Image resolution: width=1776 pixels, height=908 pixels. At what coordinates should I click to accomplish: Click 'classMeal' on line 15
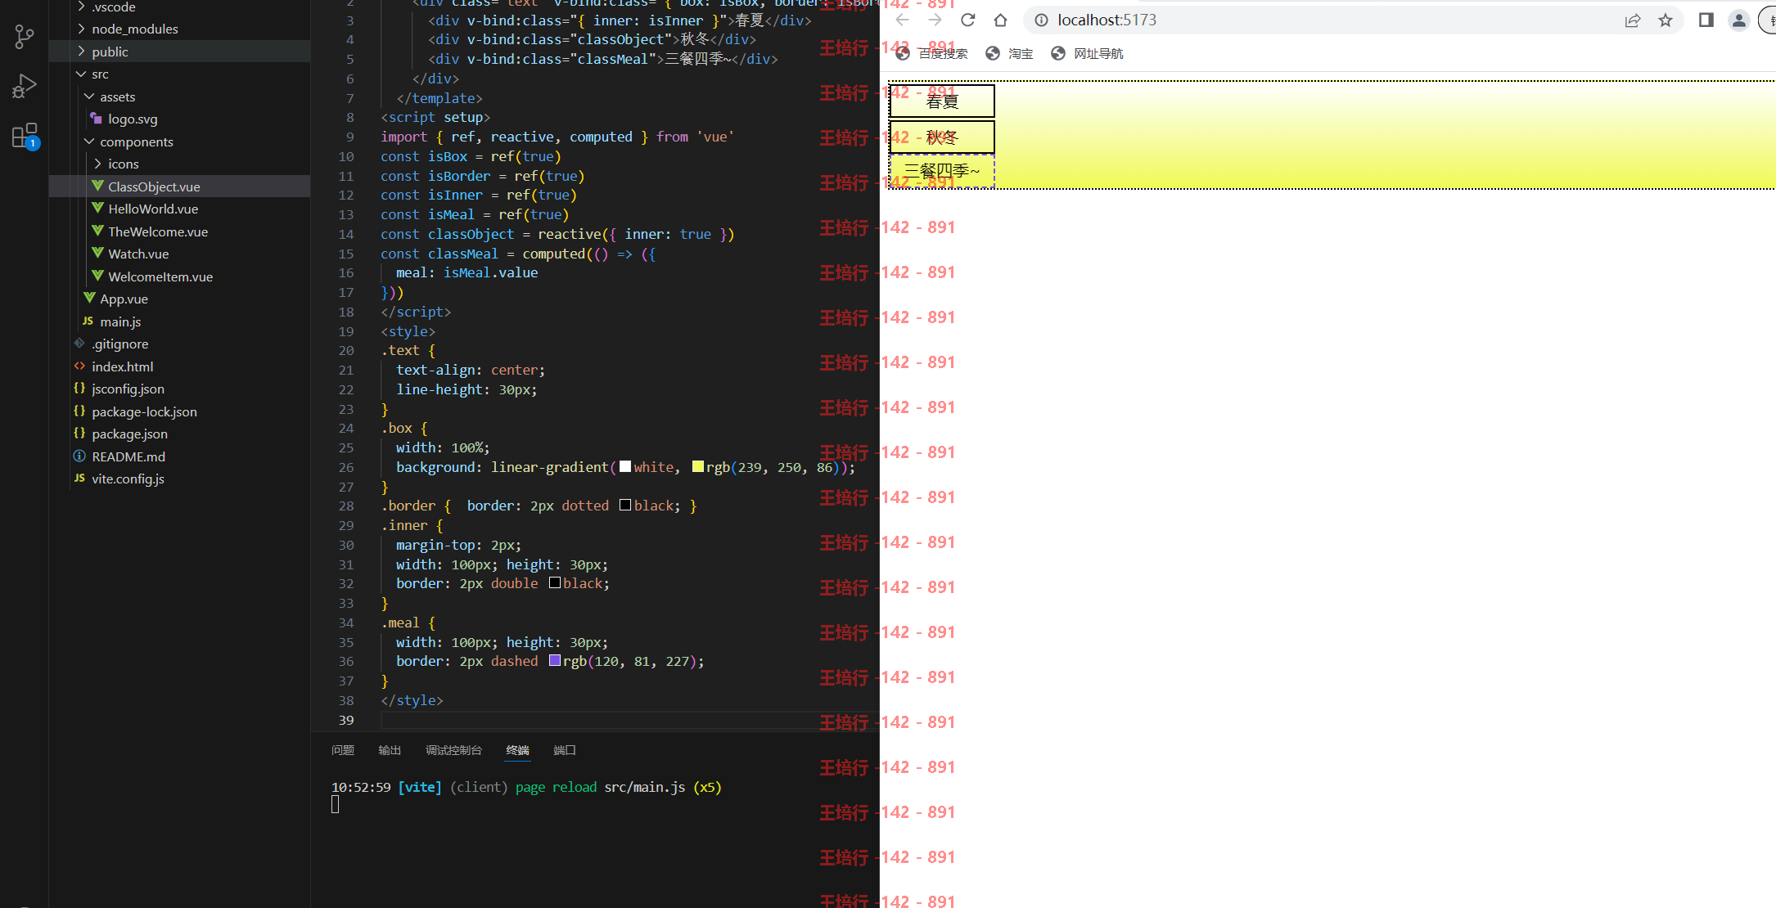[462, 254]
